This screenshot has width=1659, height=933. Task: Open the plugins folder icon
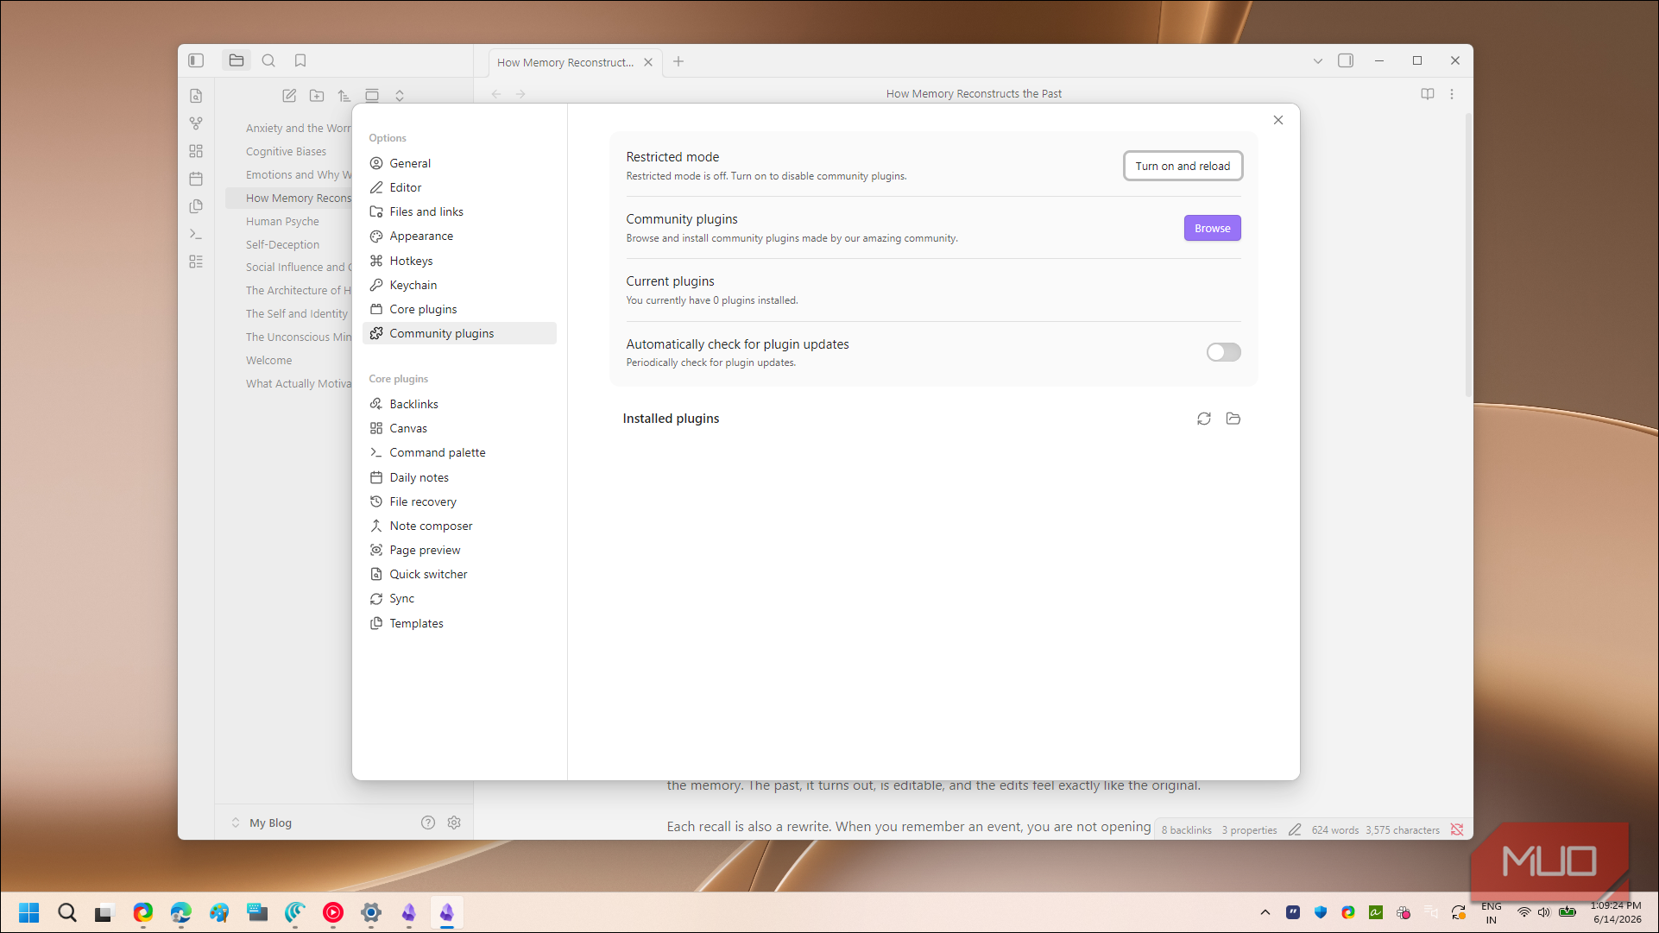1233,419
